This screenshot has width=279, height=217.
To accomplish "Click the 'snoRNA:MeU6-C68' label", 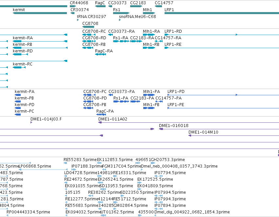I will 137,17.
